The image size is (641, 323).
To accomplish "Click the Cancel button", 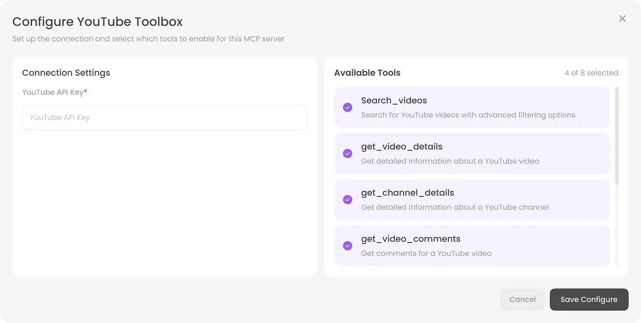I will point(522,300).
